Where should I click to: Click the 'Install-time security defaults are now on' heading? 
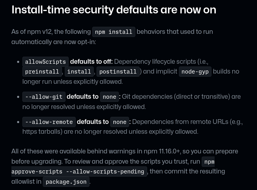(114, 10)
